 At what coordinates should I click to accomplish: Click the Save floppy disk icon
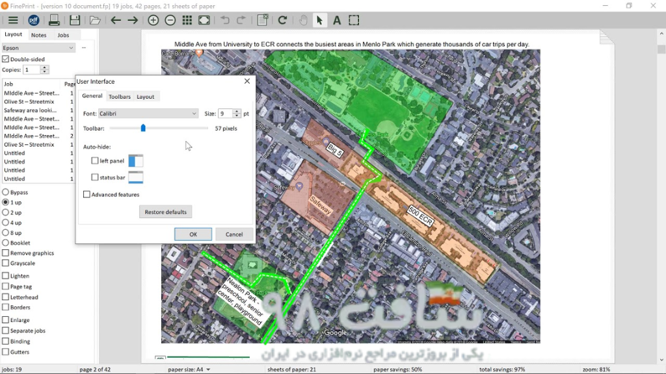coord(75,20)
